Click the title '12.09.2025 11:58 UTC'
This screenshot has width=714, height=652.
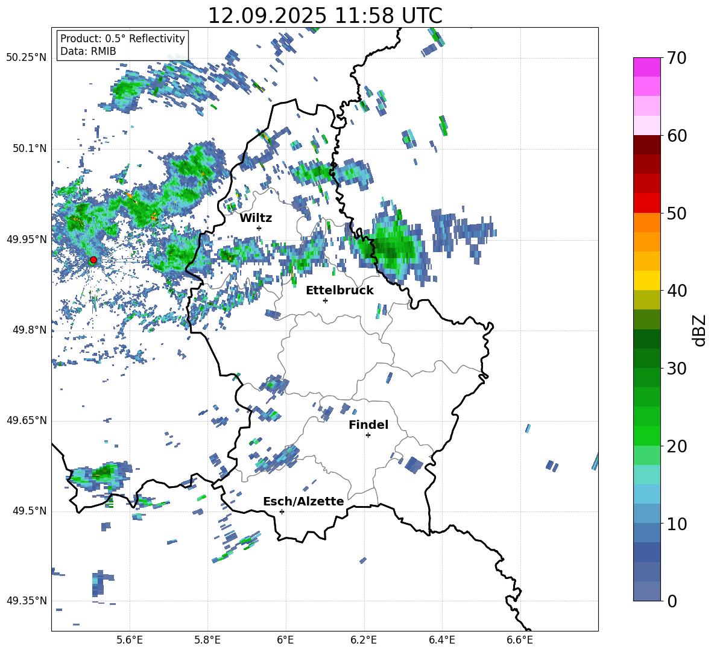[x=324, y=16]
